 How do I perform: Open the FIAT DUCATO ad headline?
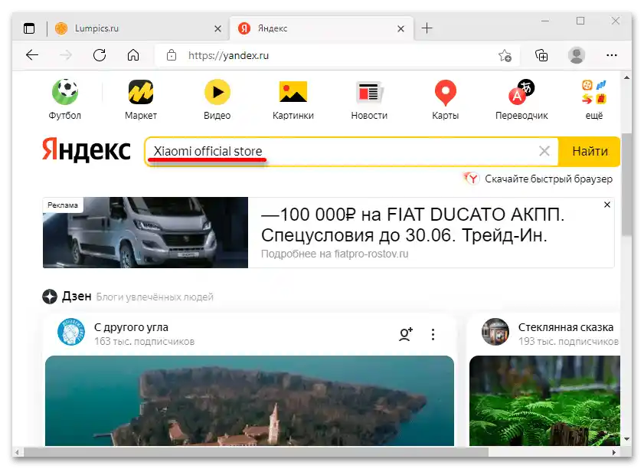tap(412, 225)
